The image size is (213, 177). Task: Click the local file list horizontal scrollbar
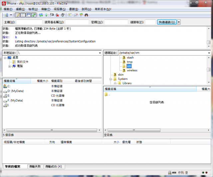[52, 130]
